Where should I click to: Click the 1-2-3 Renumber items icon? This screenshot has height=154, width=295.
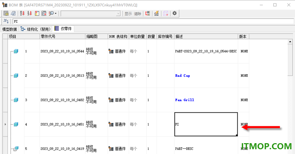click(x=29, y=13)
